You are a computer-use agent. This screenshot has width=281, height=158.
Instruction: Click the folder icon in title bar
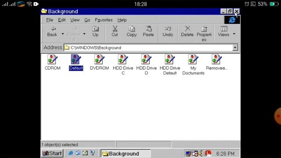coord(44,11)
